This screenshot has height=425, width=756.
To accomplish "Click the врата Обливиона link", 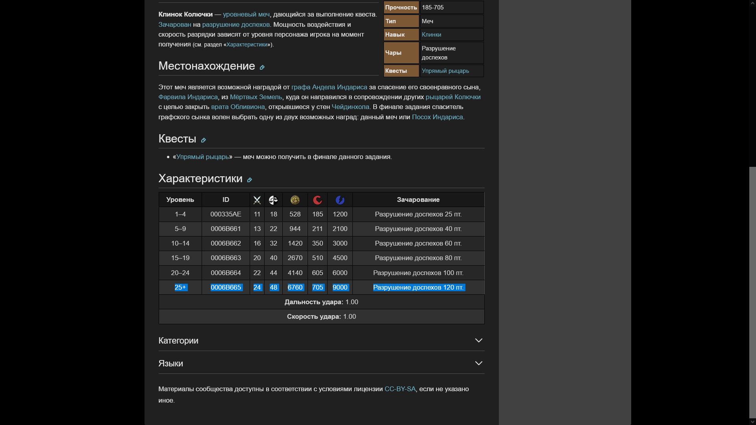I will (x=238, y=107).
